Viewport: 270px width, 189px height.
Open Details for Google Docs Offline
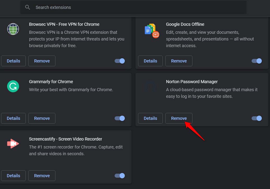[x=150, y=61]
